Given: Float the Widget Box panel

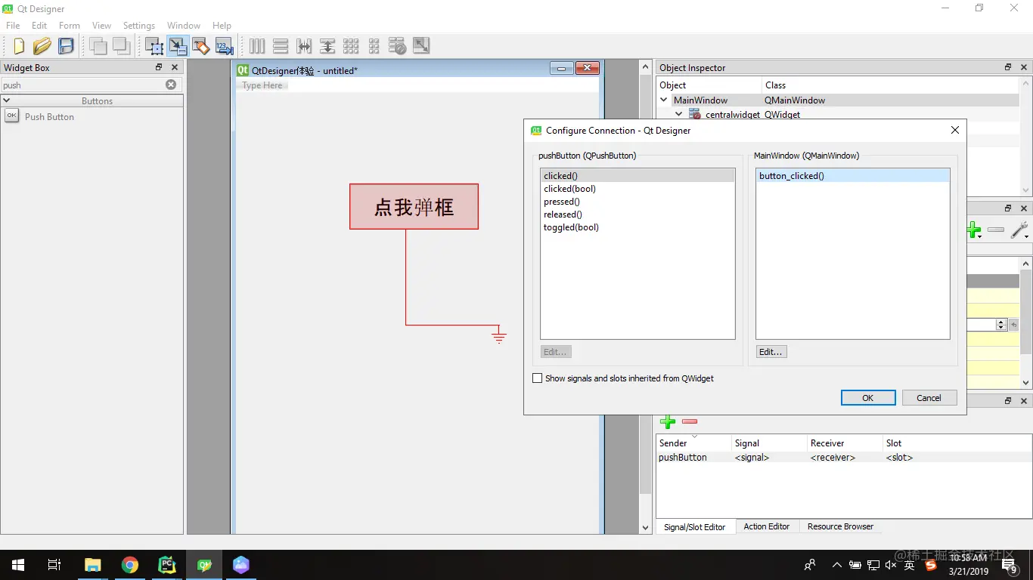Looking at the screenshot, I should pos(159,67).
